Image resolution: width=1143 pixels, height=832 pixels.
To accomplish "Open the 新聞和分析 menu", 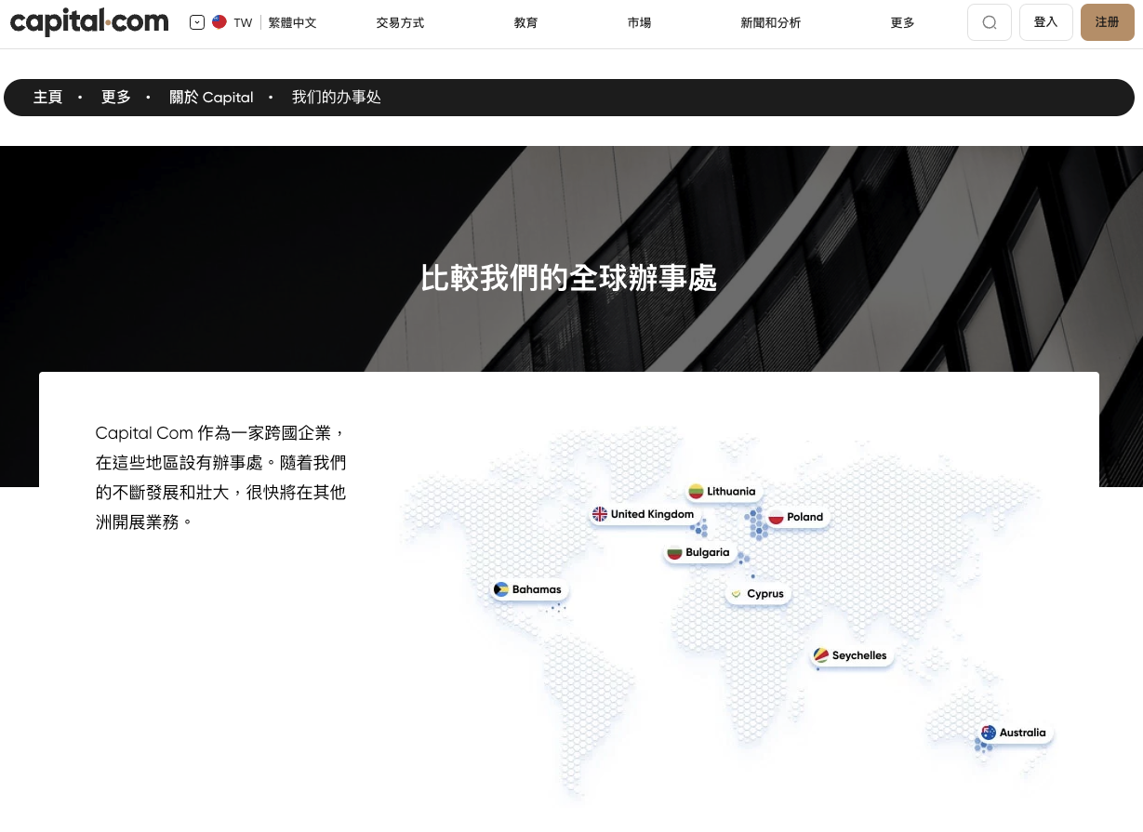I will pos(771,22).
